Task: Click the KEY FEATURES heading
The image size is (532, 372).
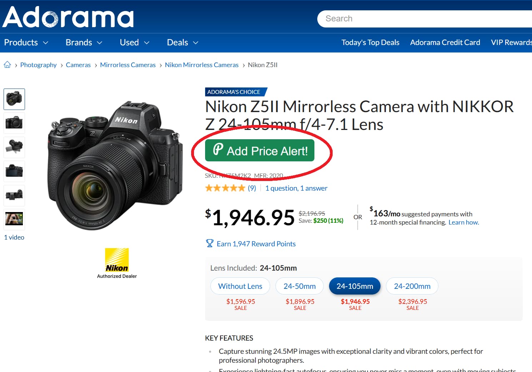Action: click(x=229, y=338)
